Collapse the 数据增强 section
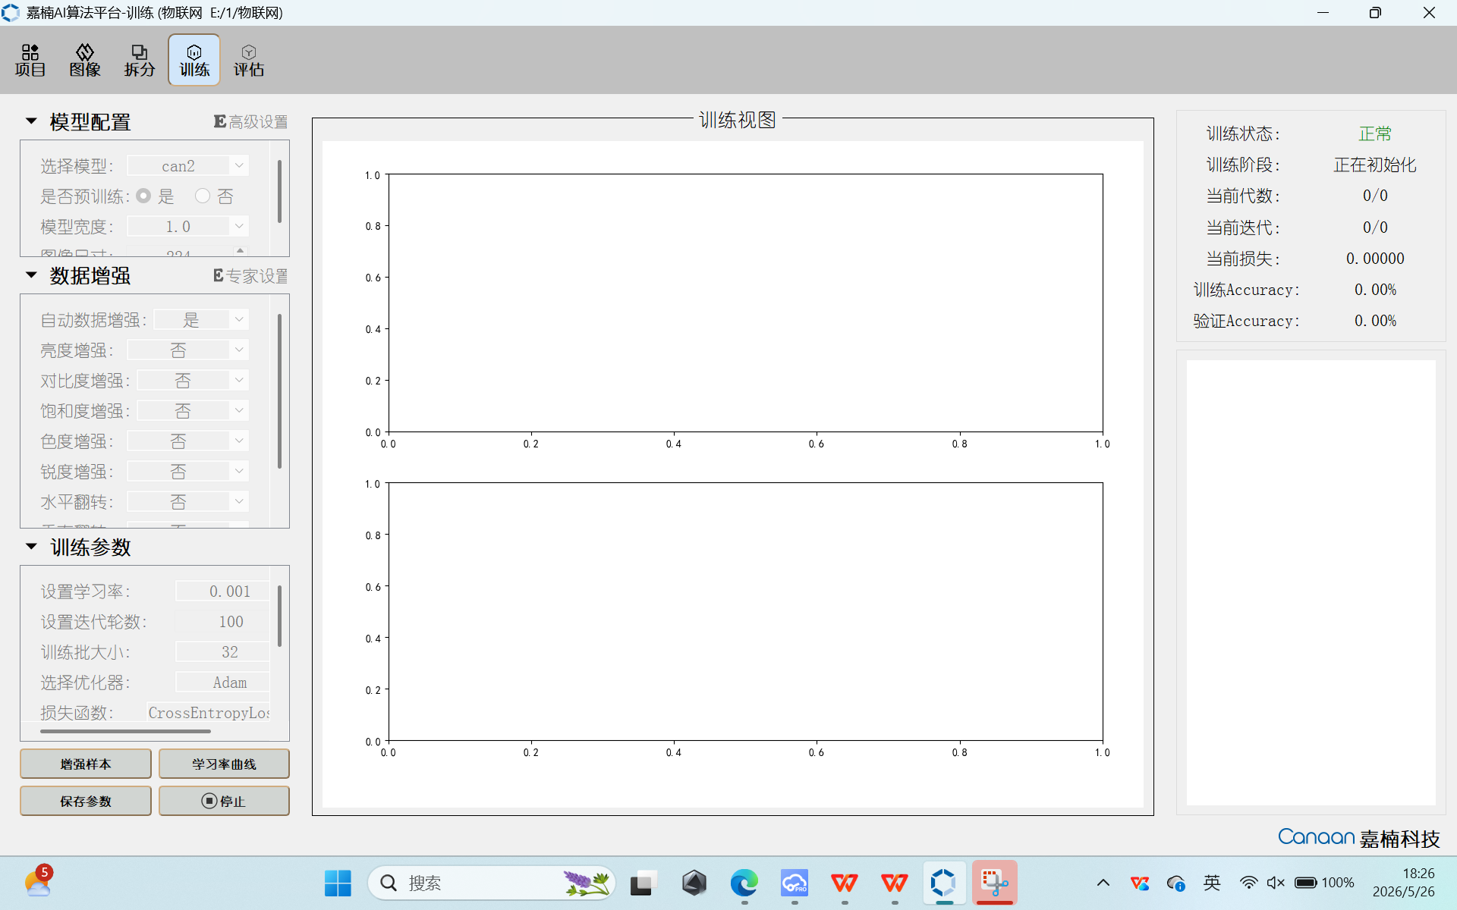 (x=31, y=275)
